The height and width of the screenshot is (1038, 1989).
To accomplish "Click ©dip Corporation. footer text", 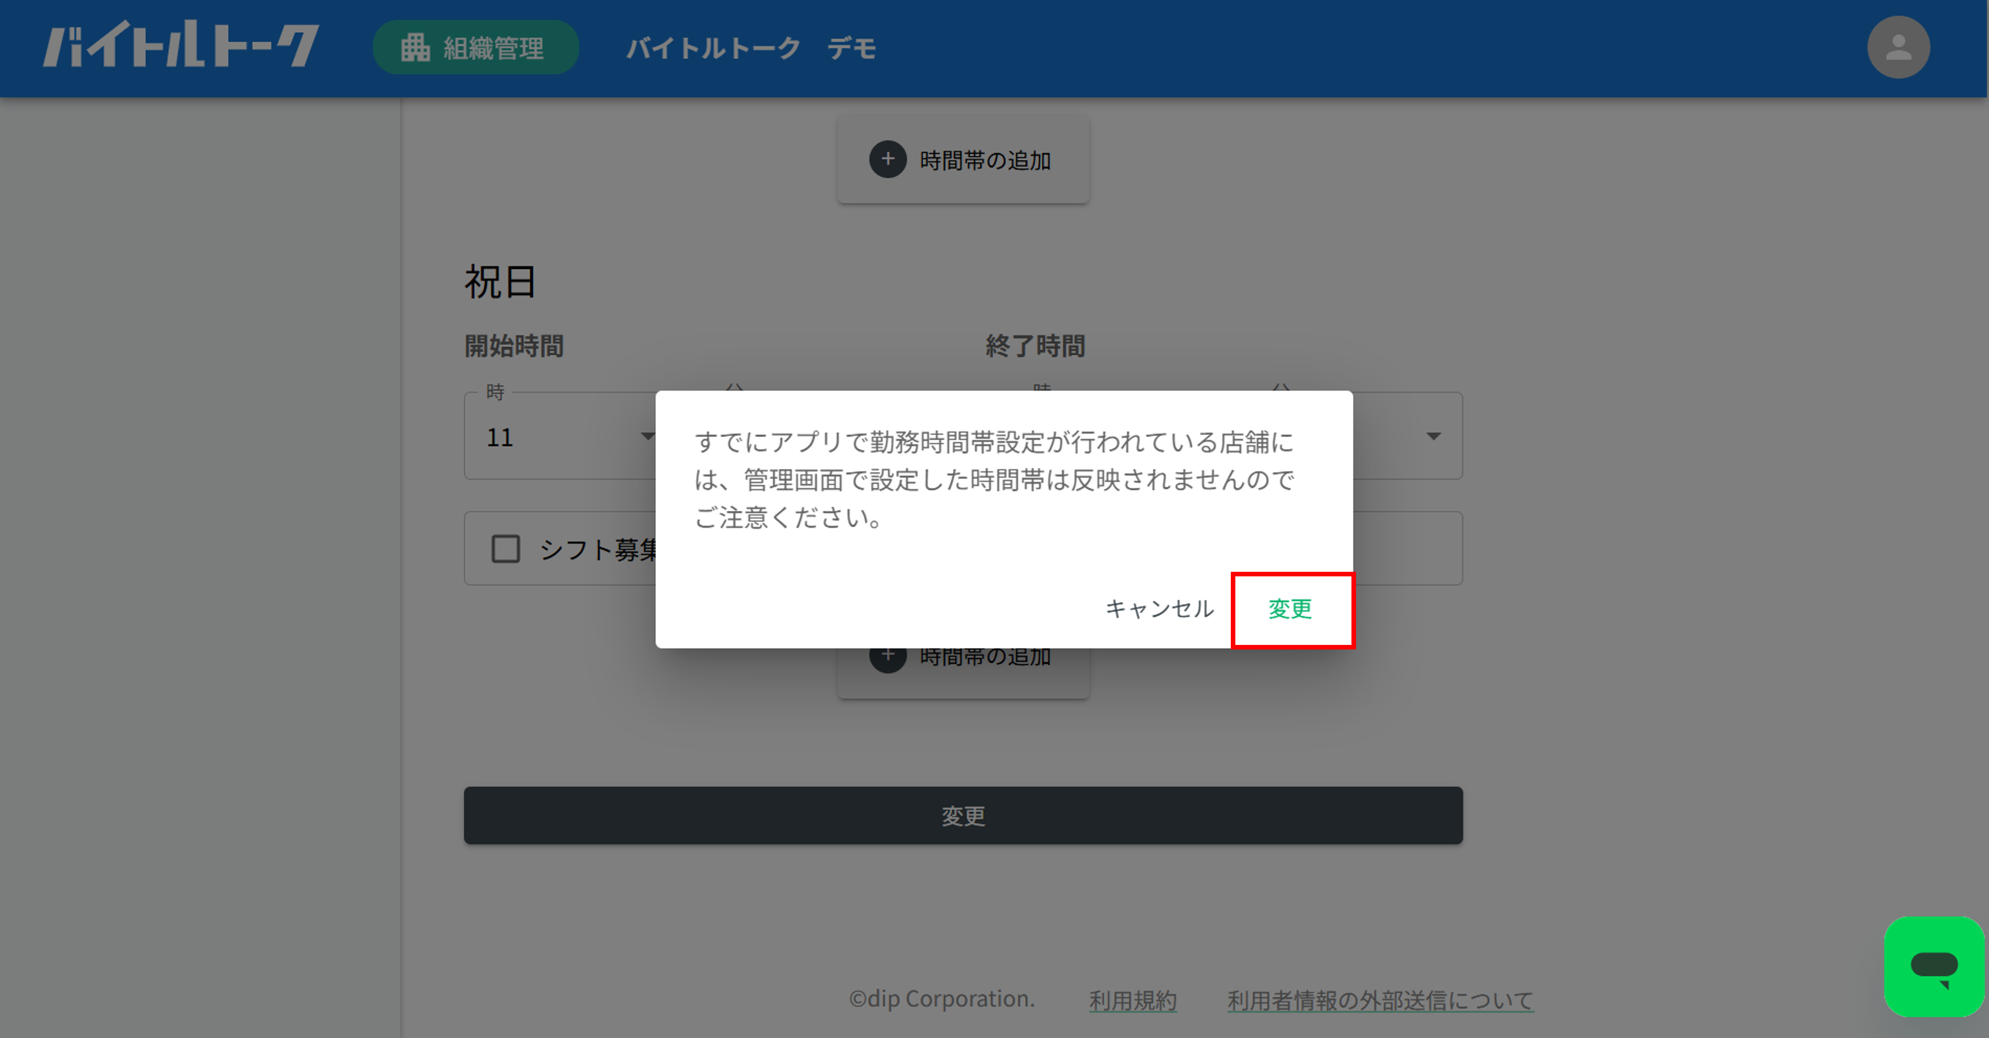I will (941, 999).
